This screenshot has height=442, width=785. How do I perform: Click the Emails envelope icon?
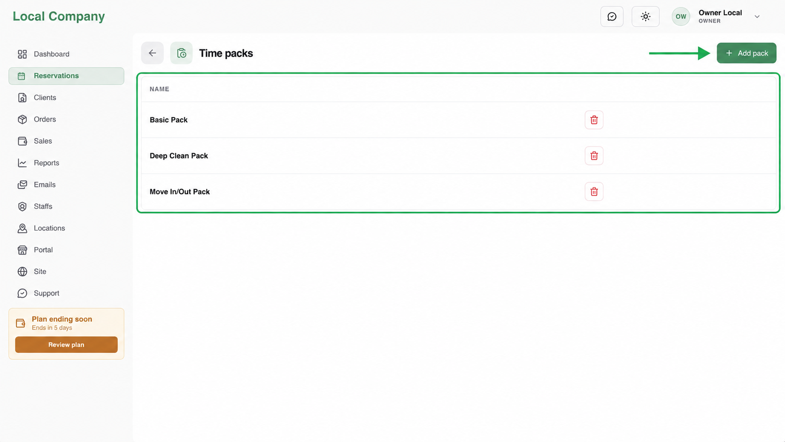coord(22,185)
